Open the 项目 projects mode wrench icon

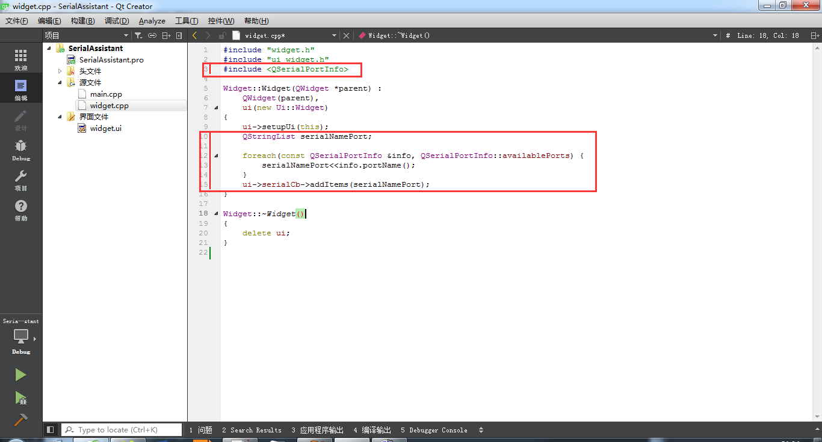coord(21,180)
